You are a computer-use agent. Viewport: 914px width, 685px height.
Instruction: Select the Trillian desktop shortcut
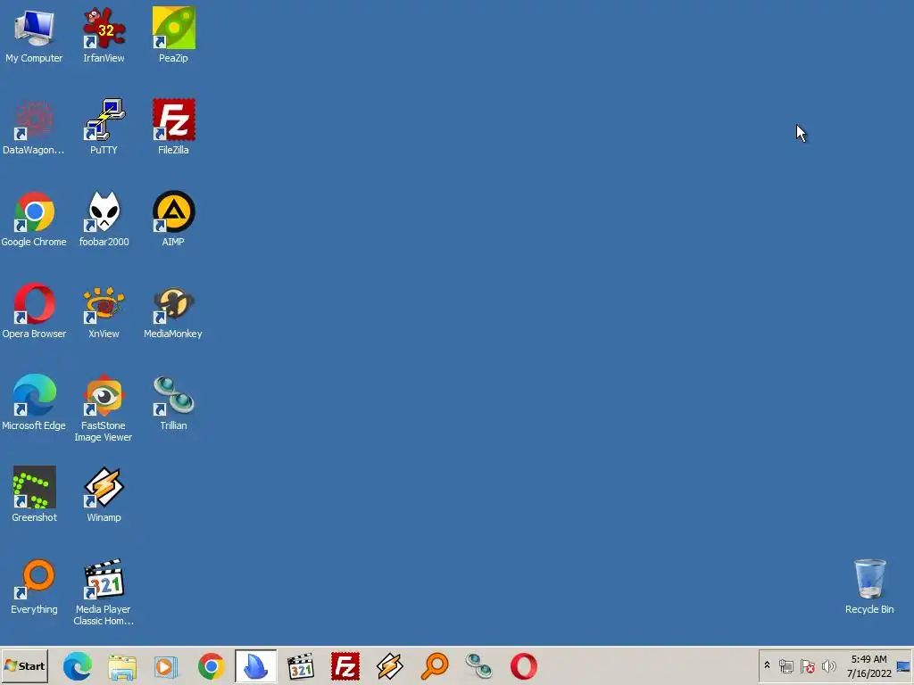(x=174, y=403)
